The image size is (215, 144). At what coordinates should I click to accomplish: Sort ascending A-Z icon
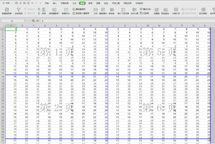pyautogui.click(x=39, y=9)
